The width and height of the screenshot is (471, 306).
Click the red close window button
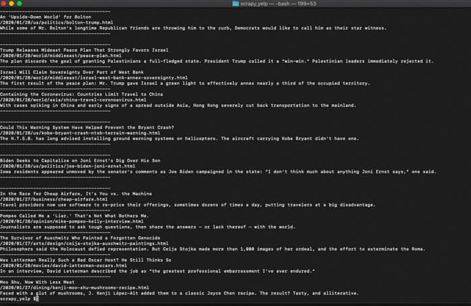(x=3, y=3)
